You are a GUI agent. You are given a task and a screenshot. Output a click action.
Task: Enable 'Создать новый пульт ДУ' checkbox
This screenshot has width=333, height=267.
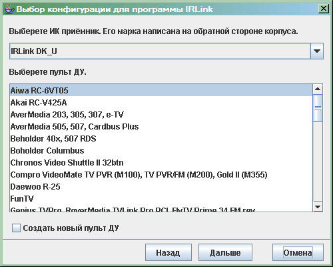click(16, 228)
